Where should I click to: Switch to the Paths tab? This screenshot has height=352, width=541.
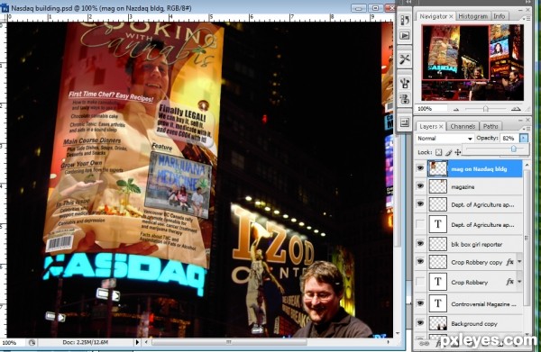pos(491,126)
